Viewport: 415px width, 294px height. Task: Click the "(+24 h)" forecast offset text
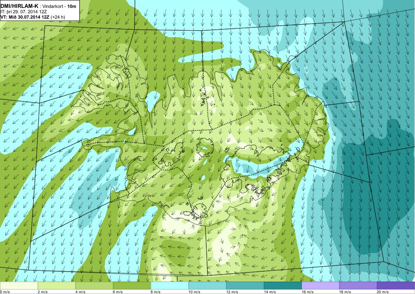point(58,17)
